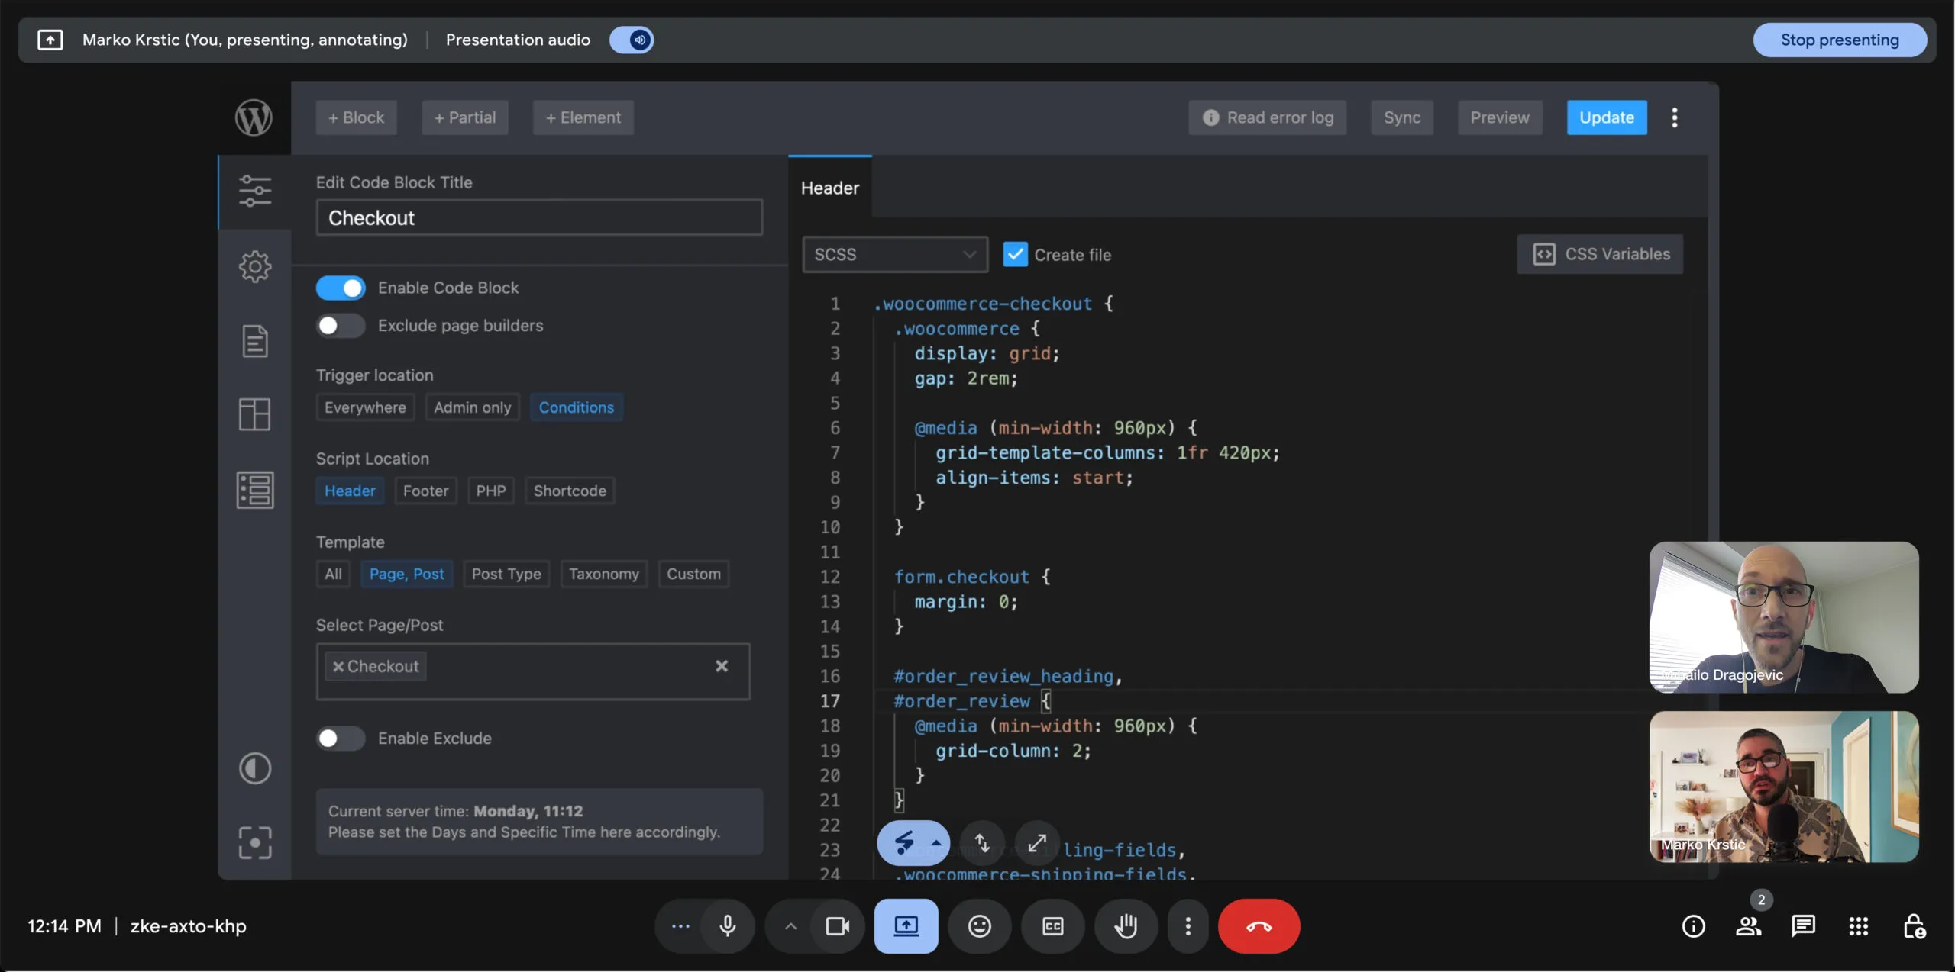Click the dark mode contrast icon

(254, 768)
